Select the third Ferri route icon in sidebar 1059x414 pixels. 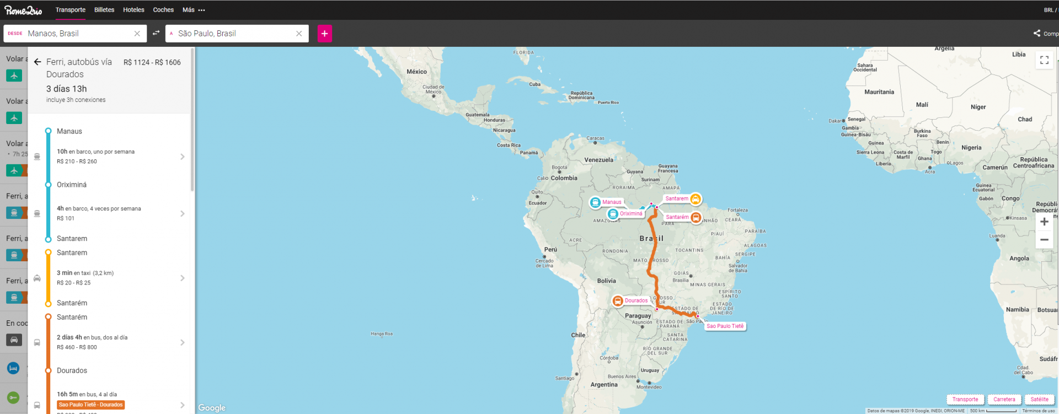pyautogui.click(x=14, y=298)
